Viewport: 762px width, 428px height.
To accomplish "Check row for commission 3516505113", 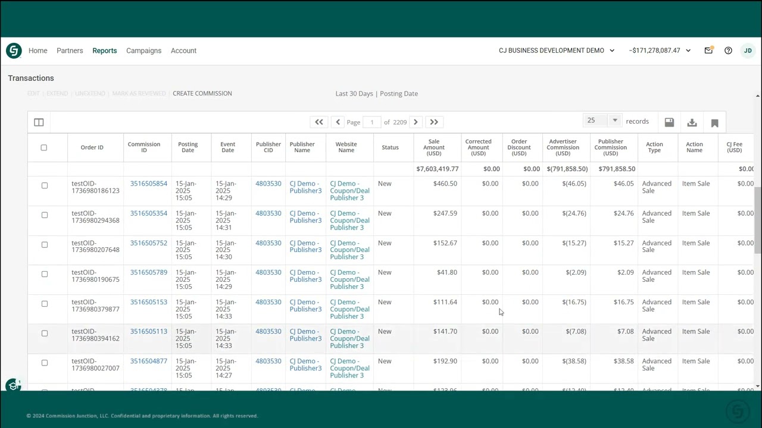I will pyautogui.click(x=44, y=333).
